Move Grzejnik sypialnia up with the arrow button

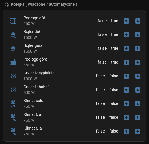tap(126, 76)
